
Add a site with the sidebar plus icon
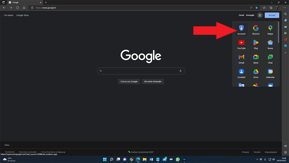click(286, 53)
